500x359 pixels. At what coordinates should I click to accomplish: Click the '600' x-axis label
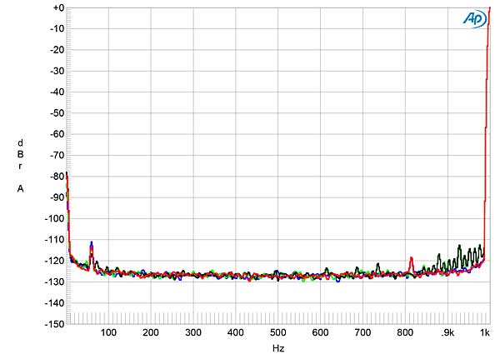[x=321, y=332]
